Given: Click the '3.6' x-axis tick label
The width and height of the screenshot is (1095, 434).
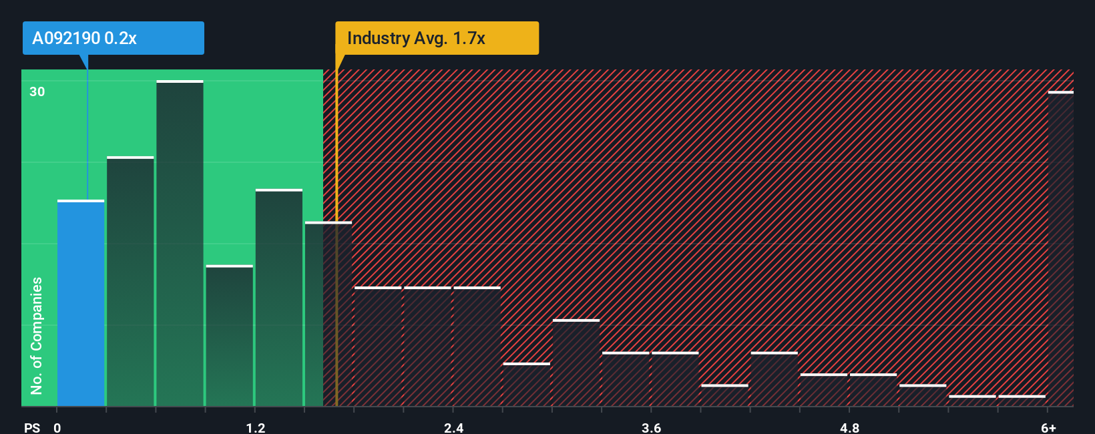Looking at the screenshot, I should [652, 427].
